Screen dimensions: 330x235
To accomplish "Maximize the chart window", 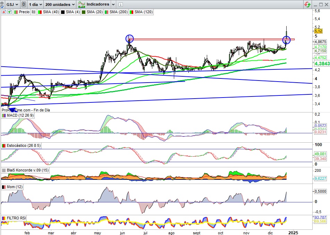I will [321, 5].
